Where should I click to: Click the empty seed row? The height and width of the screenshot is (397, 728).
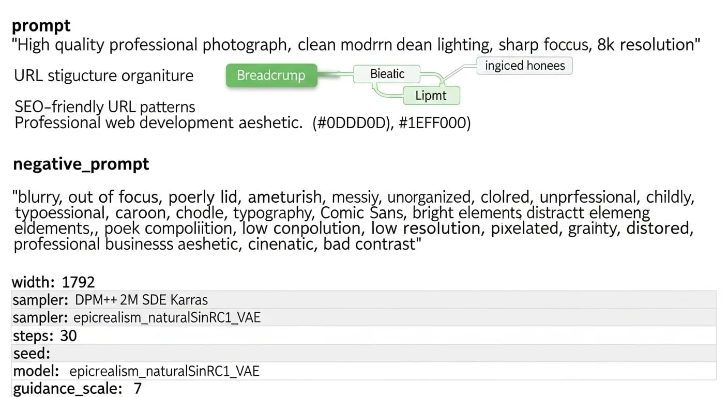point(362,354)
